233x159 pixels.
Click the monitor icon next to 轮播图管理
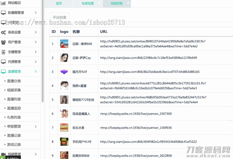click(x=3, y=12)
